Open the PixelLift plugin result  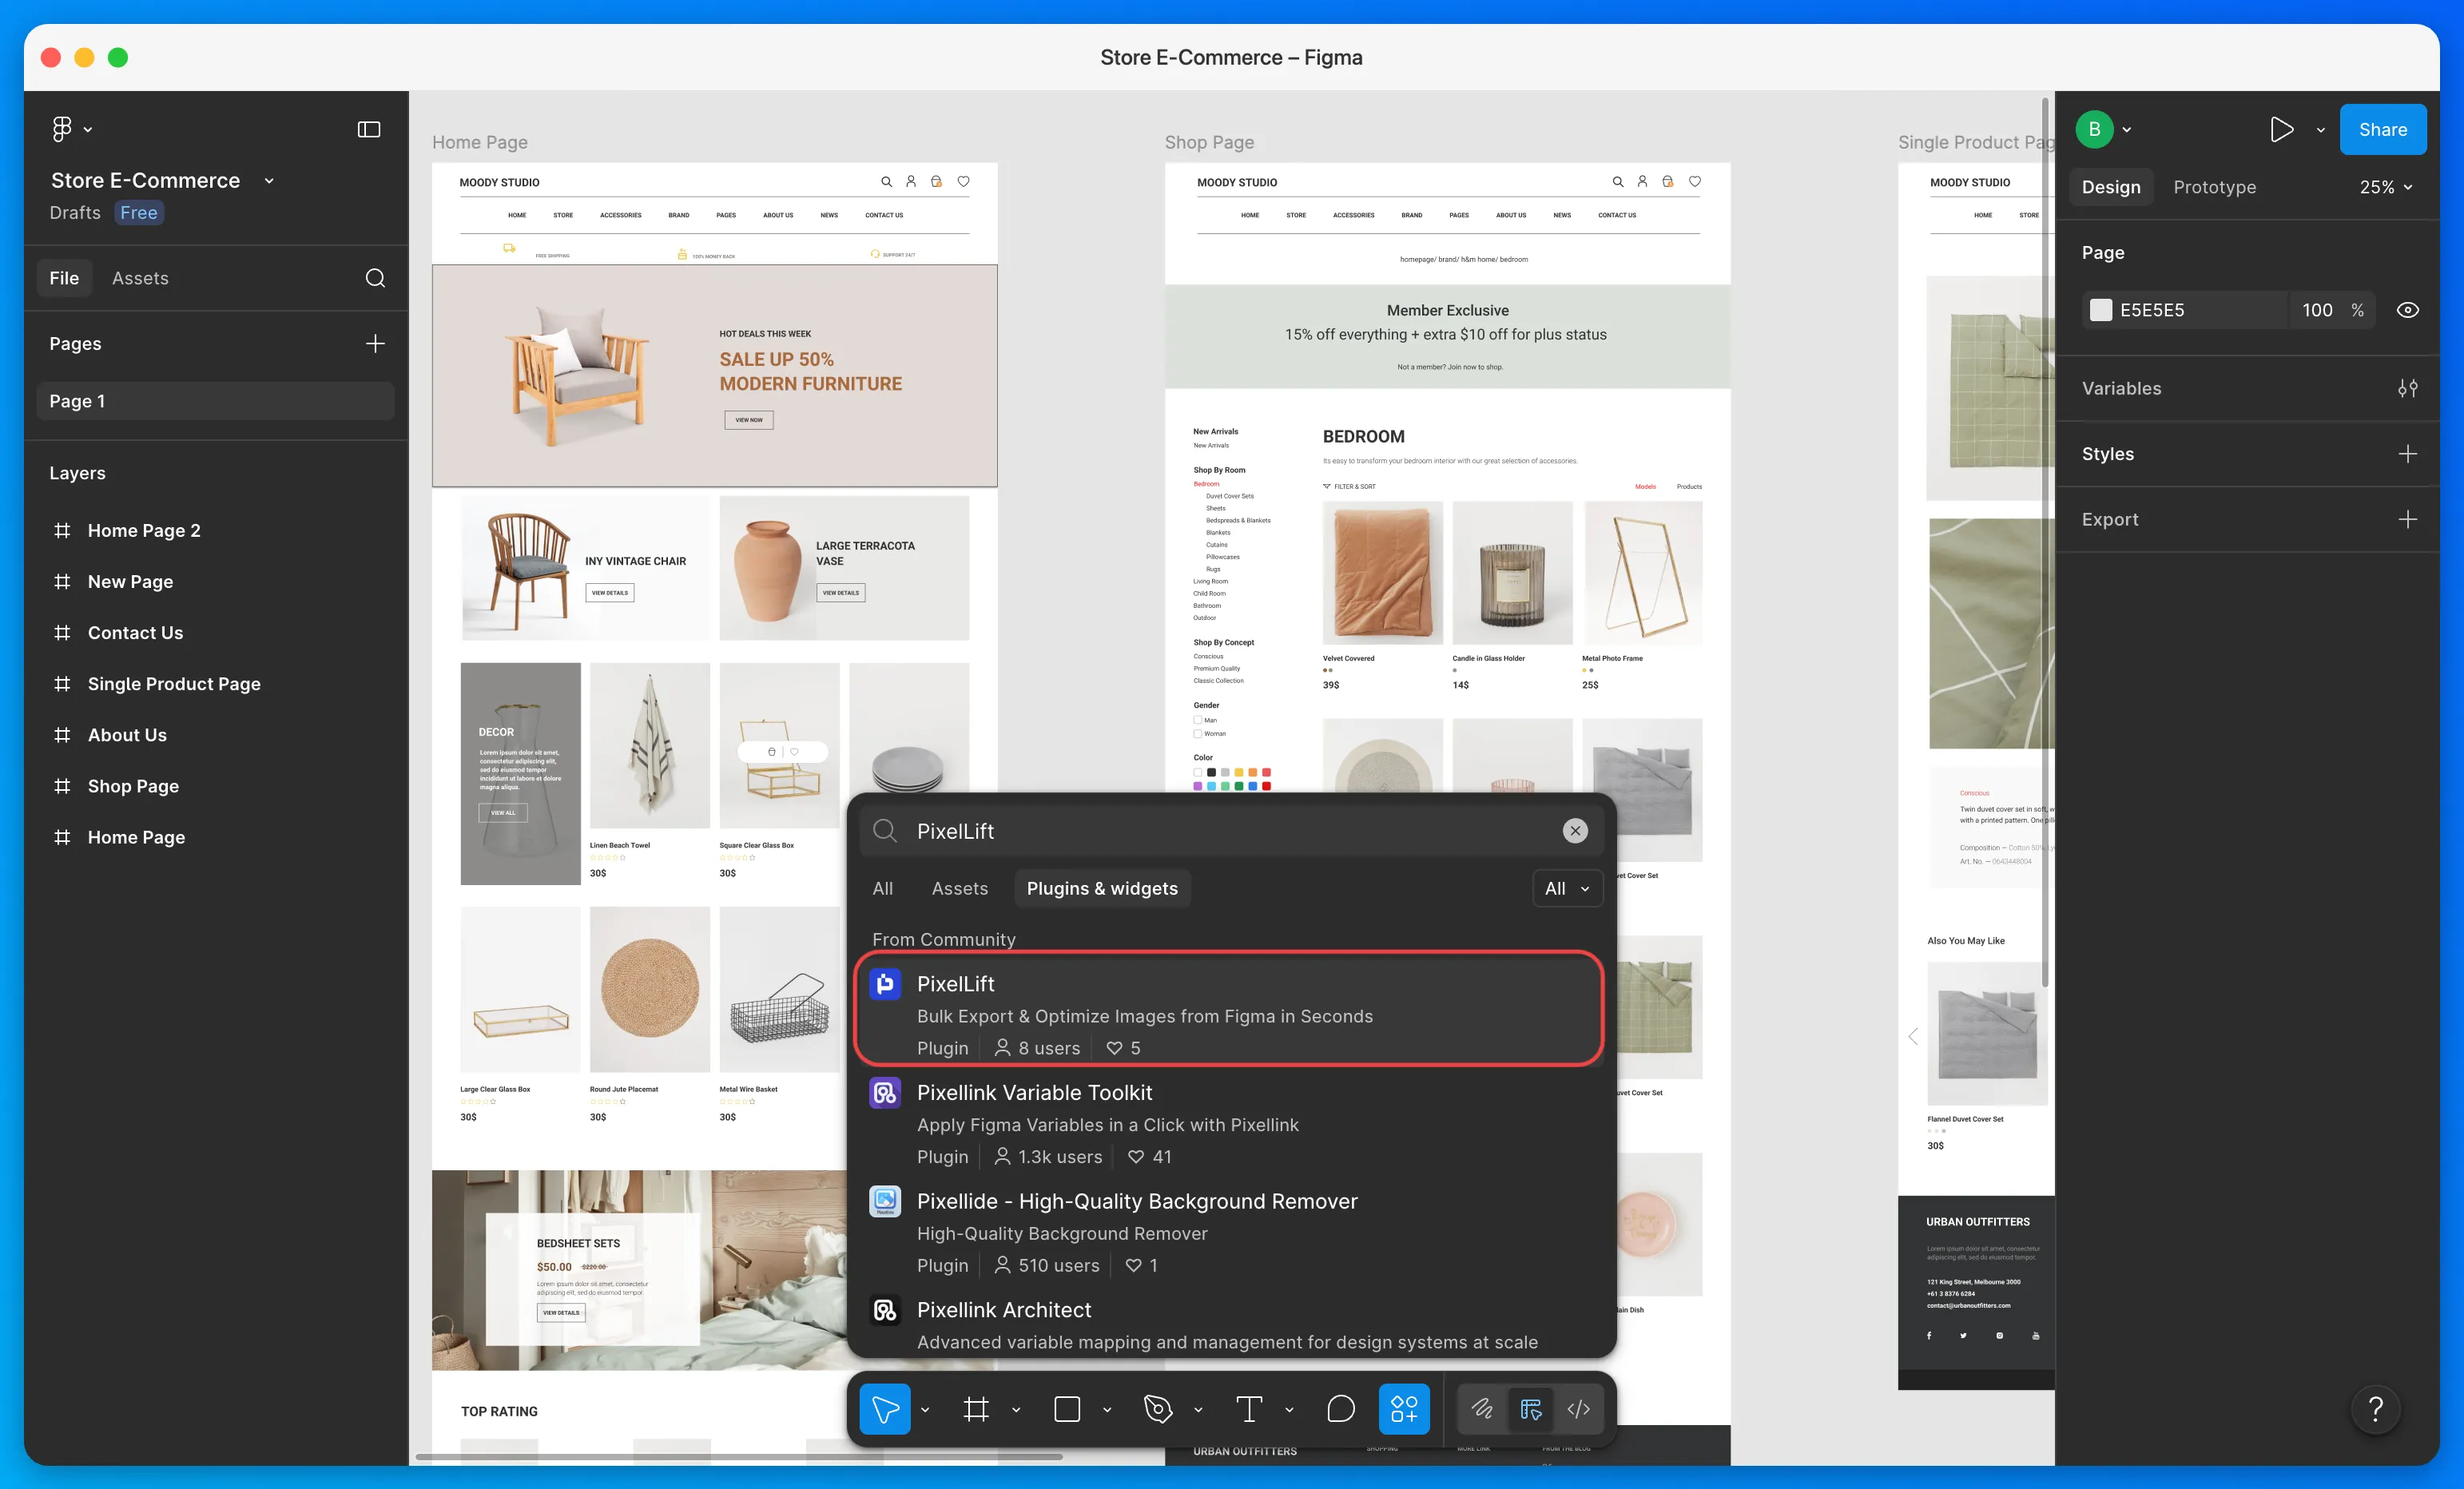(1230, 1010)
